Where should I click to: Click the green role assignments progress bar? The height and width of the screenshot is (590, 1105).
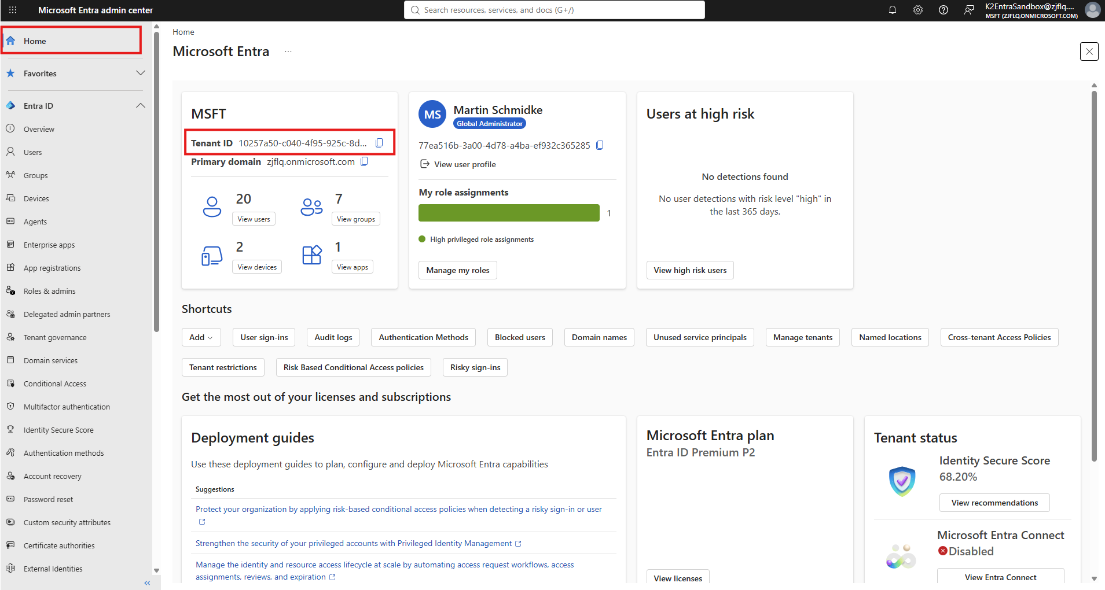pyautogui.click(x=509, y=213)
